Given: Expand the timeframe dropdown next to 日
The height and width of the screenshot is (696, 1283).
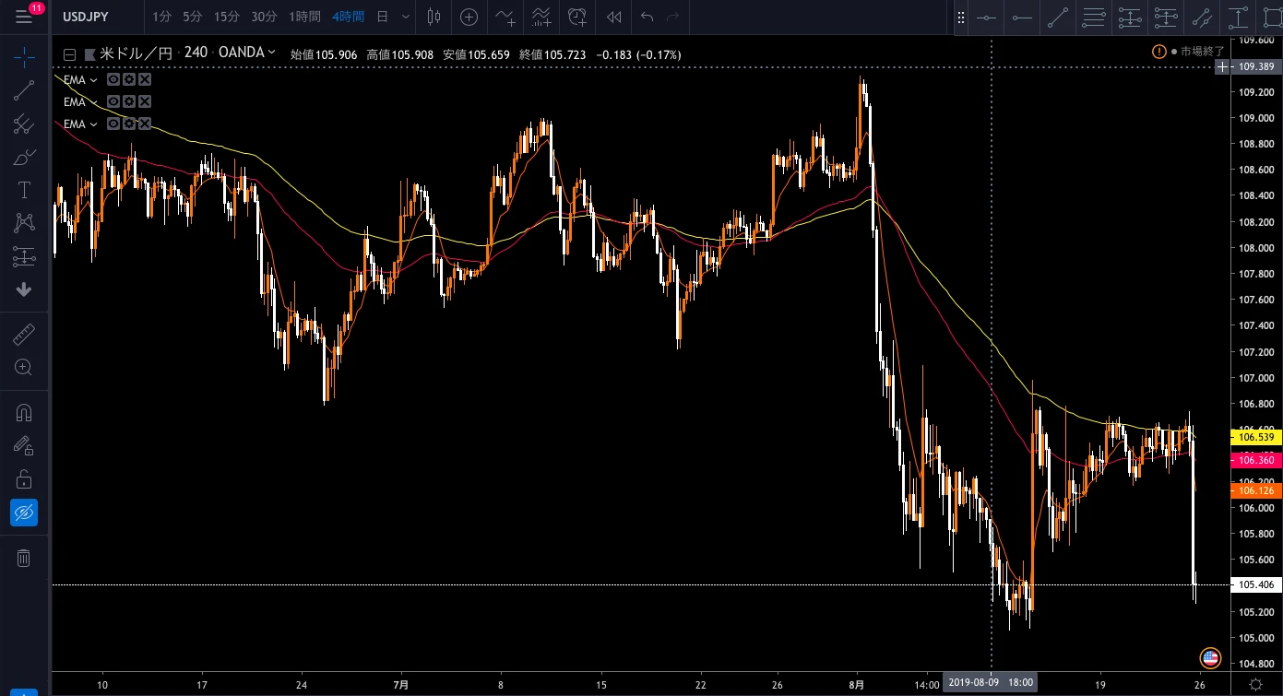Looking at the screenshot, I should click(x=406, y=17).
